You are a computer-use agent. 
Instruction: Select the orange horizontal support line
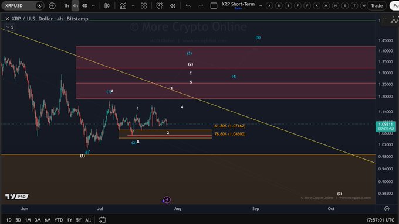pyautogui.click(x=188, y=154)
